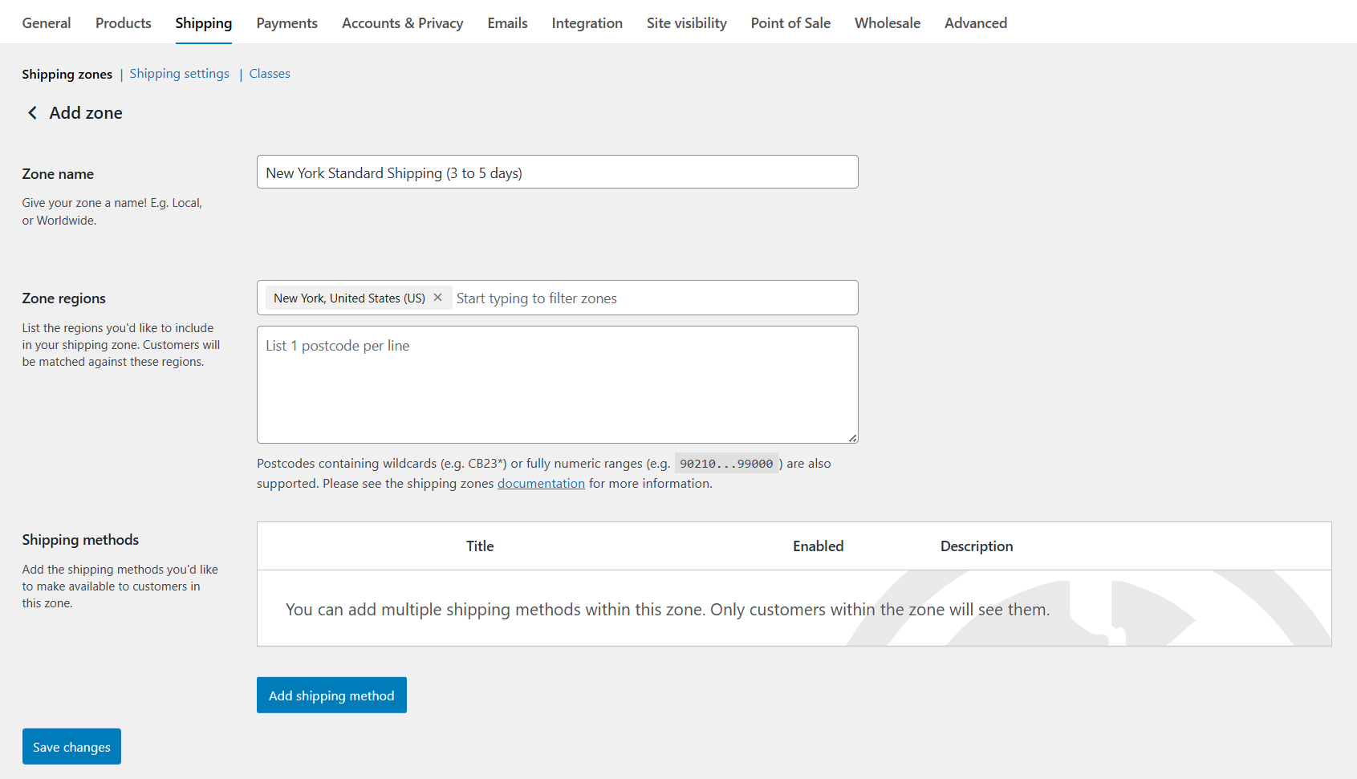Go to the Accounts & Privacy tab
1357x779 pixels.
pyautogui.click(x=402, y=22)
